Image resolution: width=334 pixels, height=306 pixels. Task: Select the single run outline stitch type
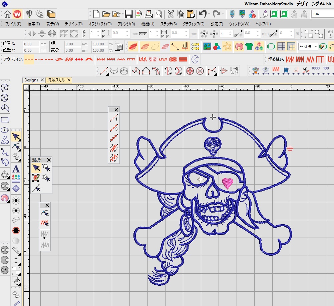click(29, 59)
